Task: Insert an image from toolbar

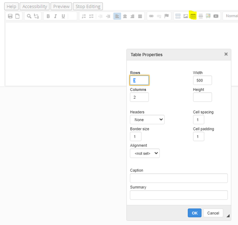Action: 186,16
